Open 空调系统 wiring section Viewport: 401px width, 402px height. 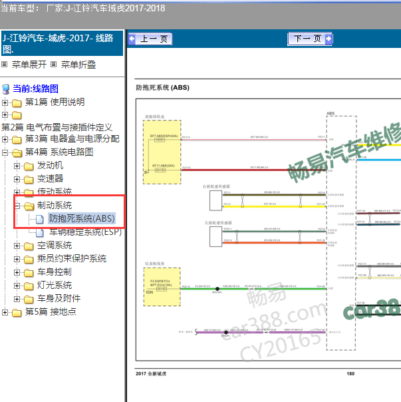pyautogui.click(x=55, y=246)
